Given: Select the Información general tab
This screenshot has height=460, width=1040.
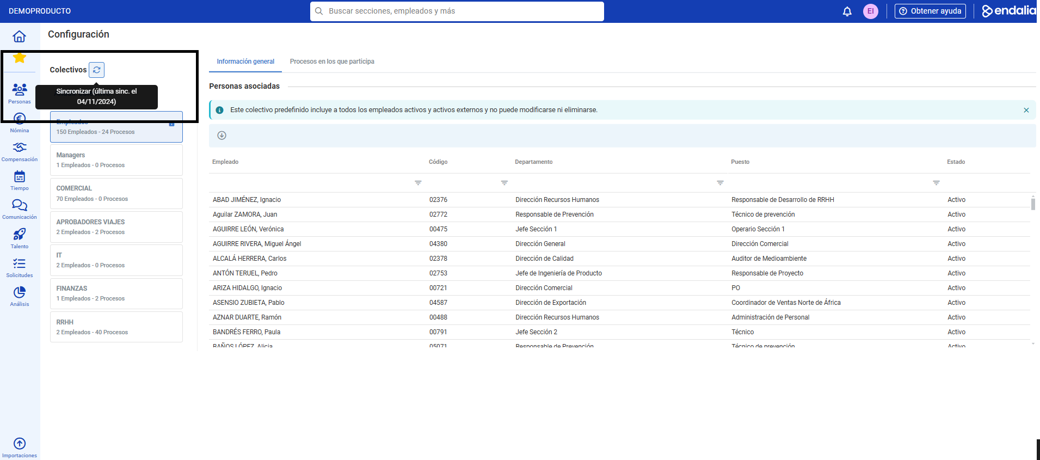Looking at the screenshot, I should 245,62.
